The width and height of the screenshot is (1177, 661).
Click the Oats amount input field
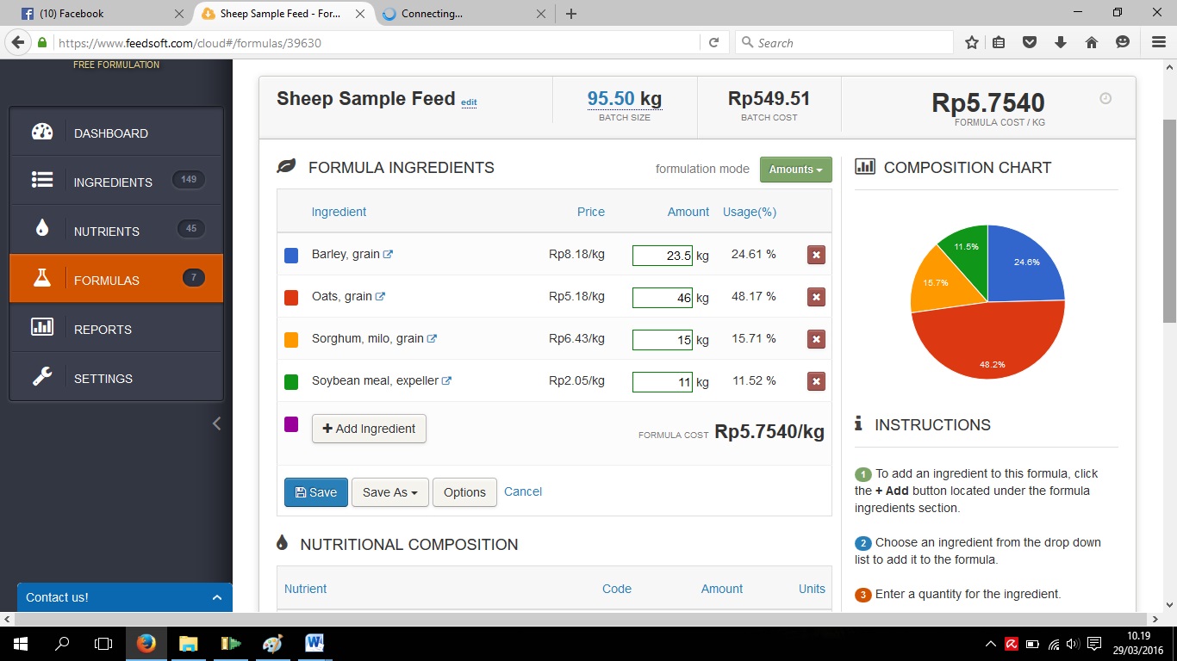coord(662,298)
